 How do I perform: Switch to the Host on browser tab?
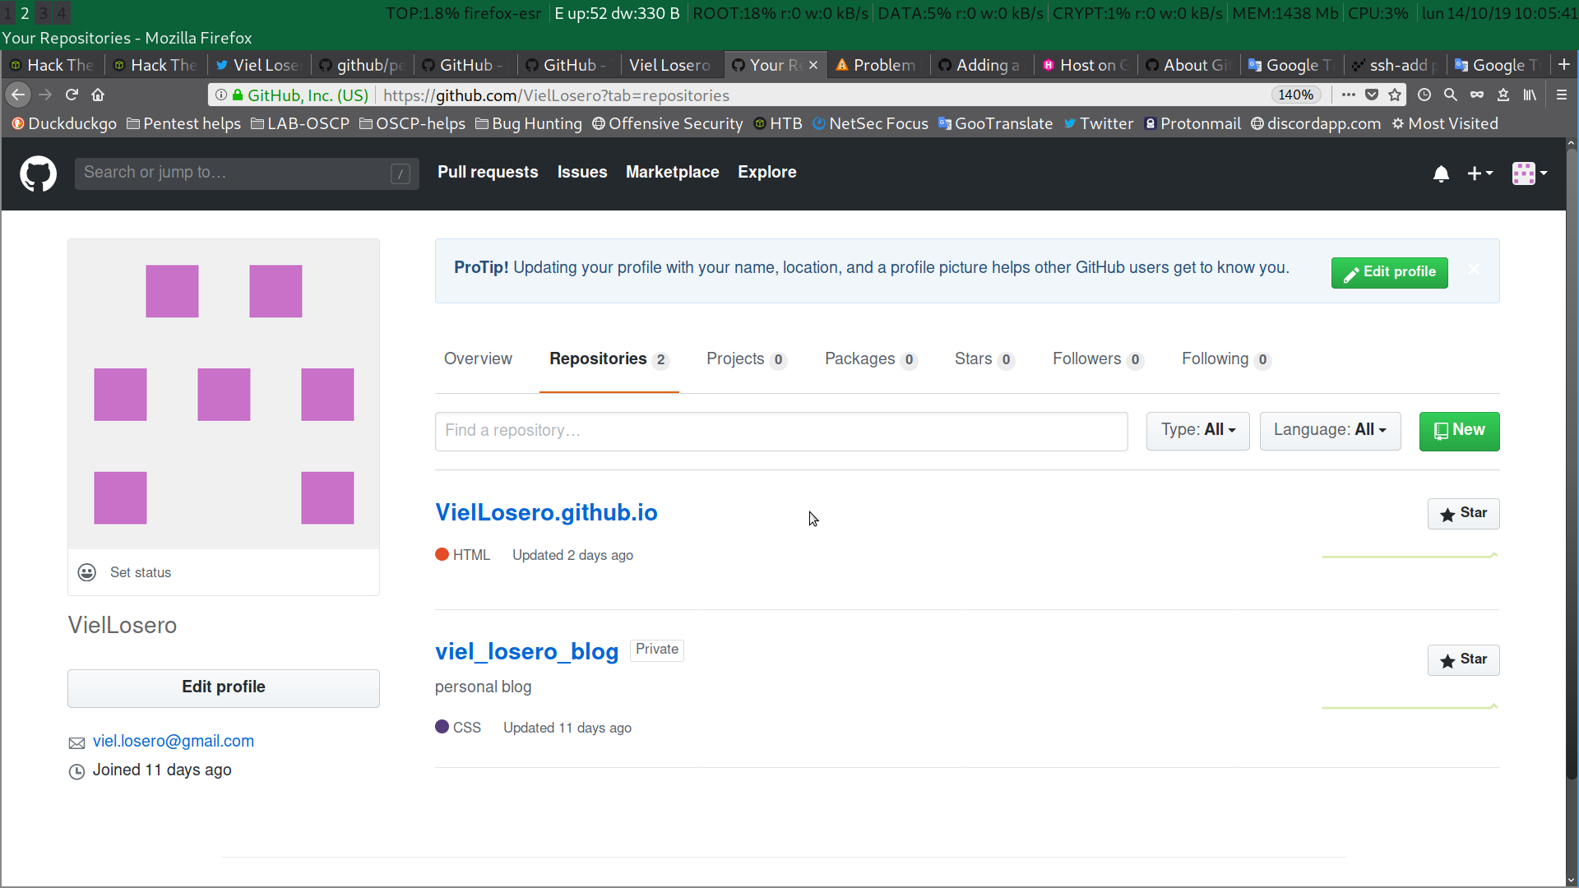(1086, 65)
